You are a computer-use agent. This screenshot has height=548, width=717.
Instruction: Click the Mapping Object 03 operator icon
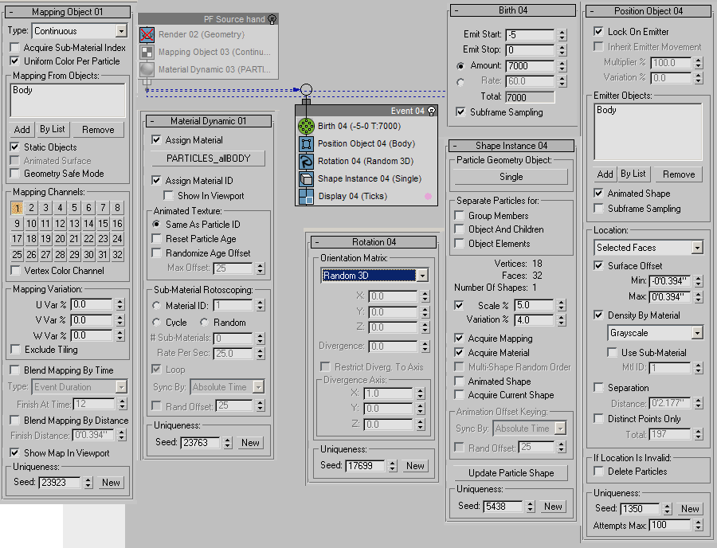(147, 52)
